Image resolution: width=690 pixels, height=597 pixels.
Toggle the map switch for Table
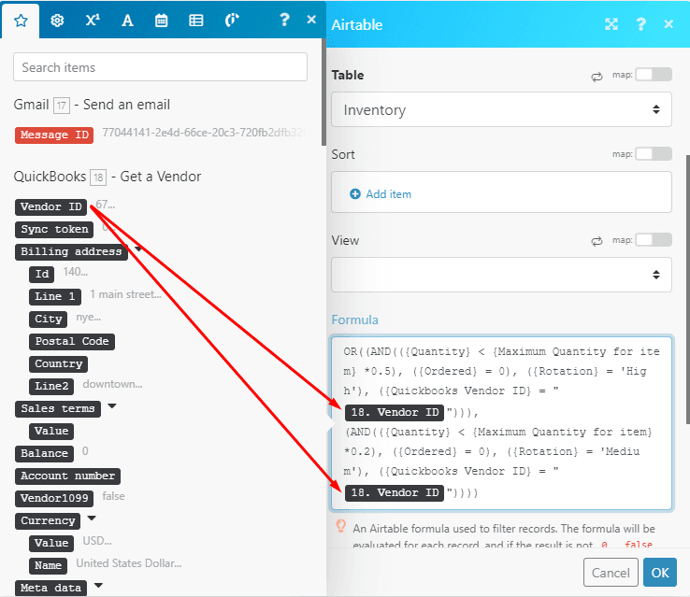pyautogui.click(x=653, y=76)
